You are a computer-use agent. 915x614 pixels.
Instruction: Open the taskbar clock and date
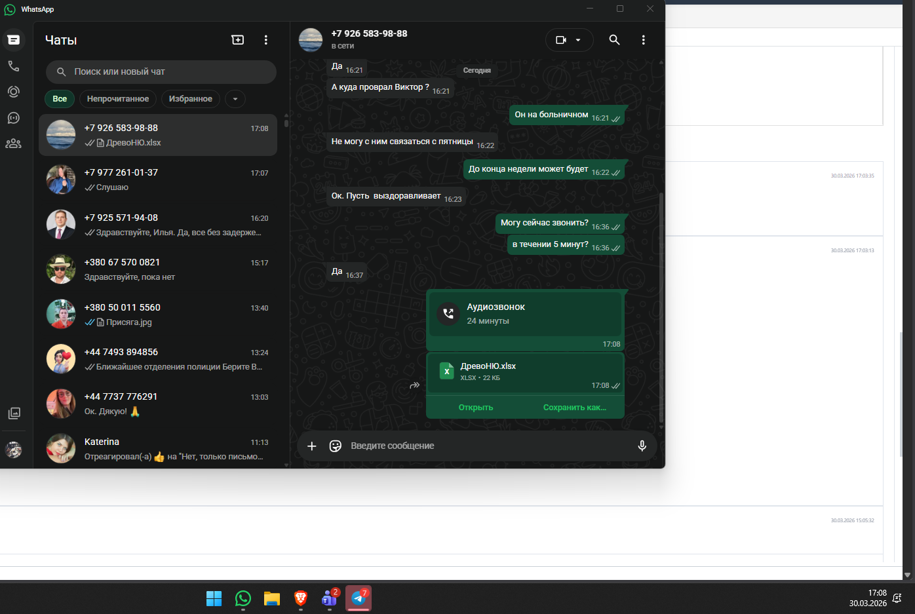click(x=868, y=598)
